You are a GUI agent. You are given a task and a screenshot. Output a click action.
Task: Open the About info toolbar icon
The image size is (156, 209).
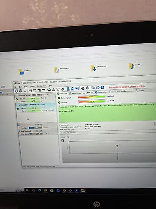coord(102,88)
